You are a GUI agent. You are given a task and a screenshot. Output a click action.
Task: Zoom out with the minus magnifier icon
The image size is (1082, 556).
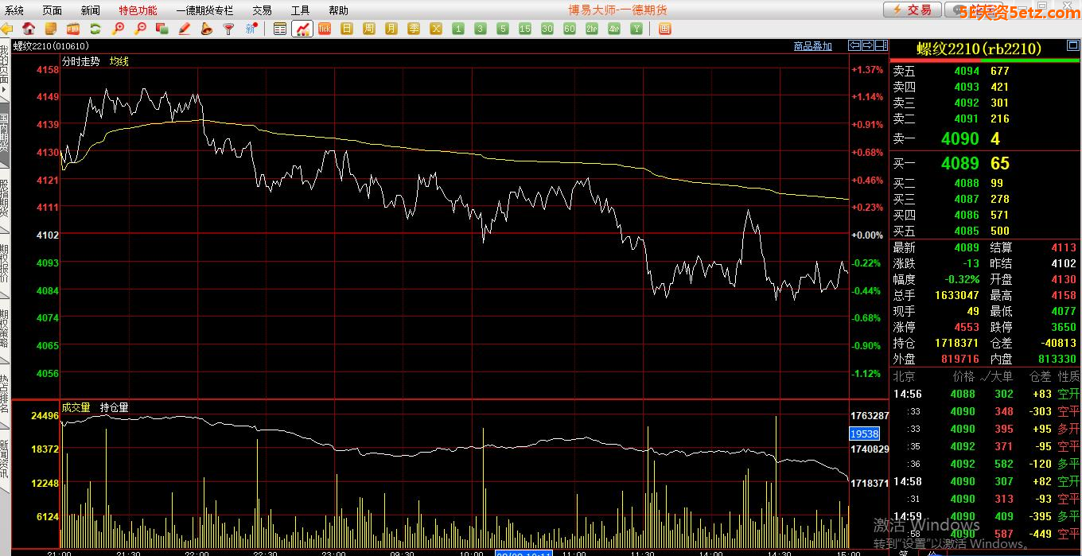(140, 29)
